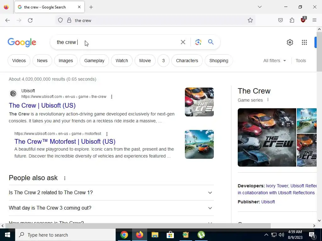Image resolution: width=322 pixels, height=241 pixels.
Task: Open The Crew result thumbnail
Action: [x=199, y=102]
